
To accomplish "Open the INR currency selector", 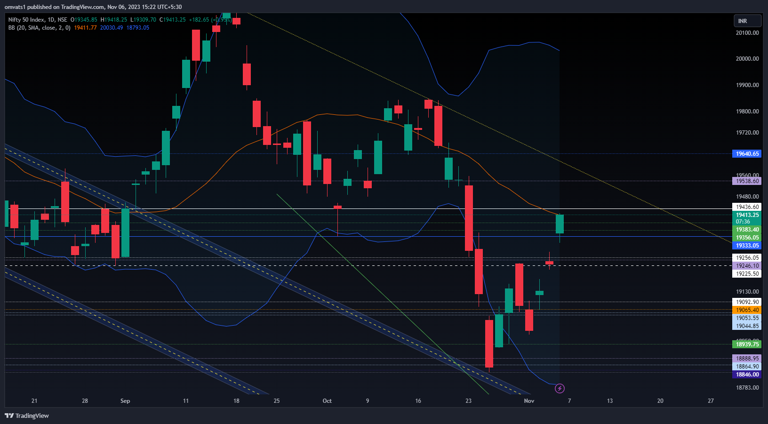I will pos(747,21).
